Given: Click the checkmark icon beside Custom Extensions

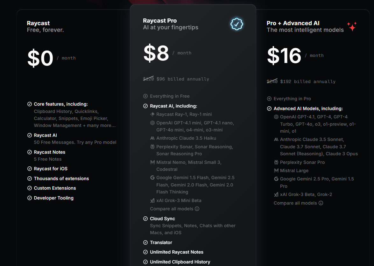Looking at the screenshot, I should click(30, 188).
